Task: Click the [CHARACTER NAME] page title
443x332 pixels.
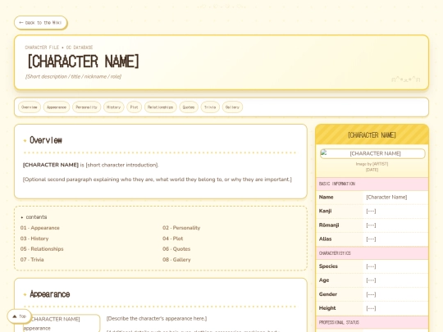Action: pyautogui.click(x=84, y=61)
